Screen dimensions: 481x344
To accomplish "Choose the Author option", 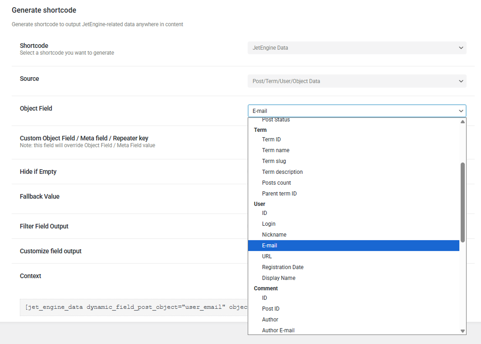I will [354, 320].
